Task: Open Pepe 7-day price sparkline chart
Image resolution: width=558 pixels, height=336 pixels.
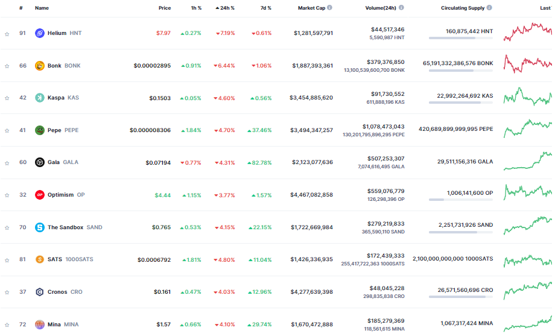Action: (528, 128)
